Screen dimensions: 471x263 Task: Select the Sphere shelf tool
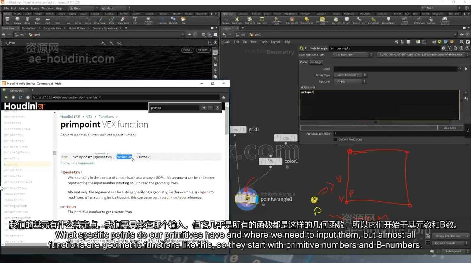click(17, 20)
